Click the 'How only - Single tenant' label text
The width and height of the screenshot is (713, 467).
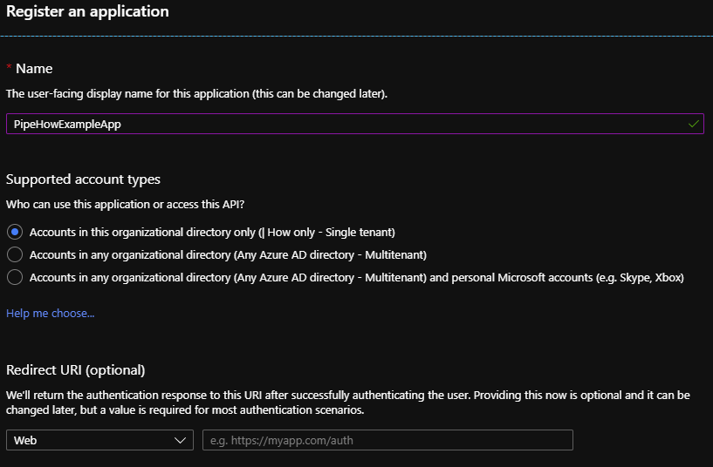coord(332,233)
